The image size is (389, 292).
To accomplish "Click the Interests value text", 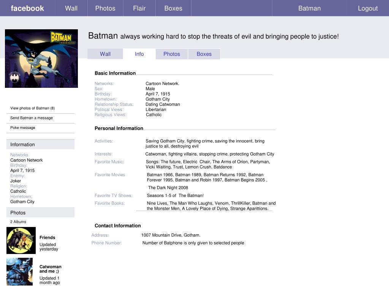I will pyautogui.click(x=210, y=154).
